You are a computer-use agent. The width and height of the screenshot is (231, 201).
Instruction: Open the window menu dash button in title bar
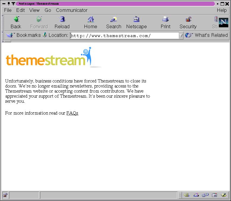(x=4, y=4)
